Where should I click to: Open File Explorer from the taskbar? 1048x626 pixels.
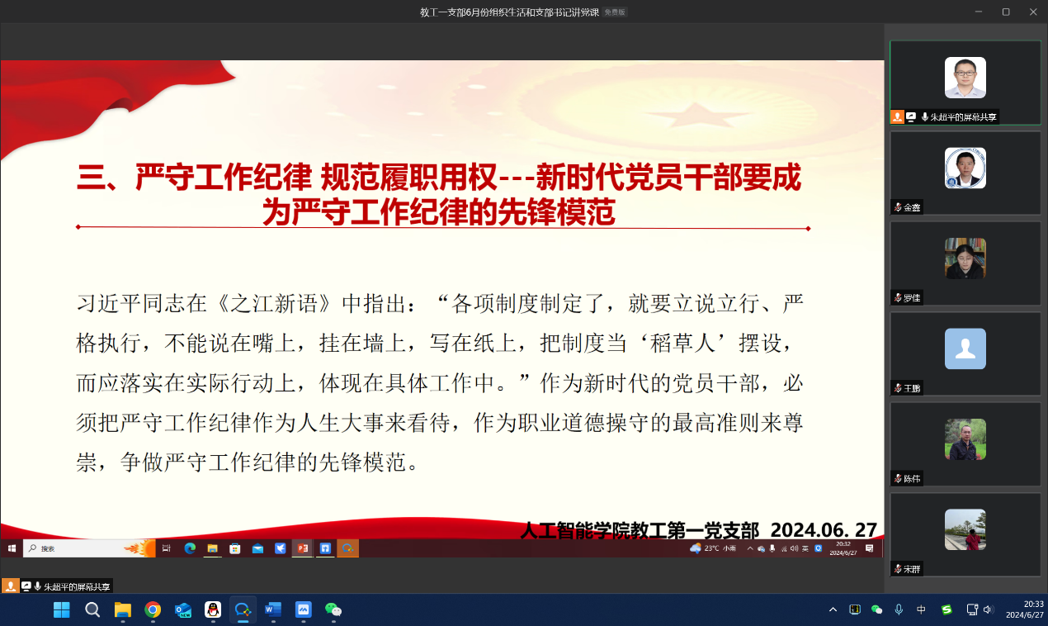(123, 609)
